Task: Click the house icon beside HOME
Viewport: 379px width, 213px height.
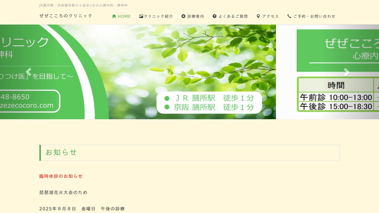Action: coord(114,16)
